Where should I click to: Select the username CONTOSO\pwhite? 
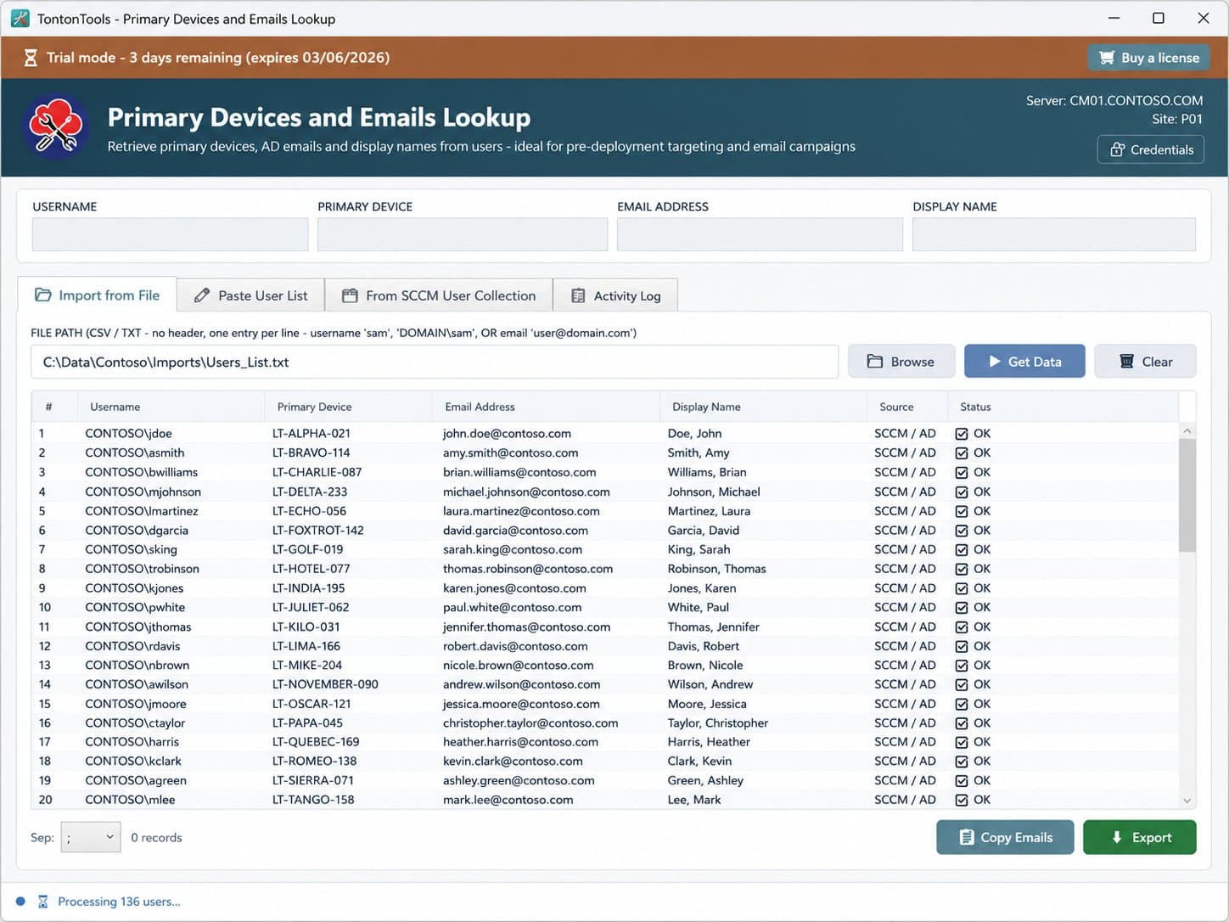[135, 608]
